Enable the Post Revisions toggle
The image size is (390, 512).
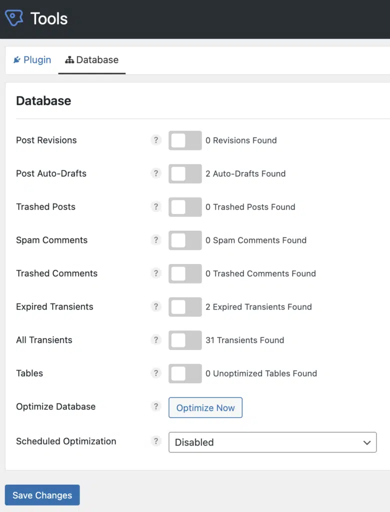185,140
